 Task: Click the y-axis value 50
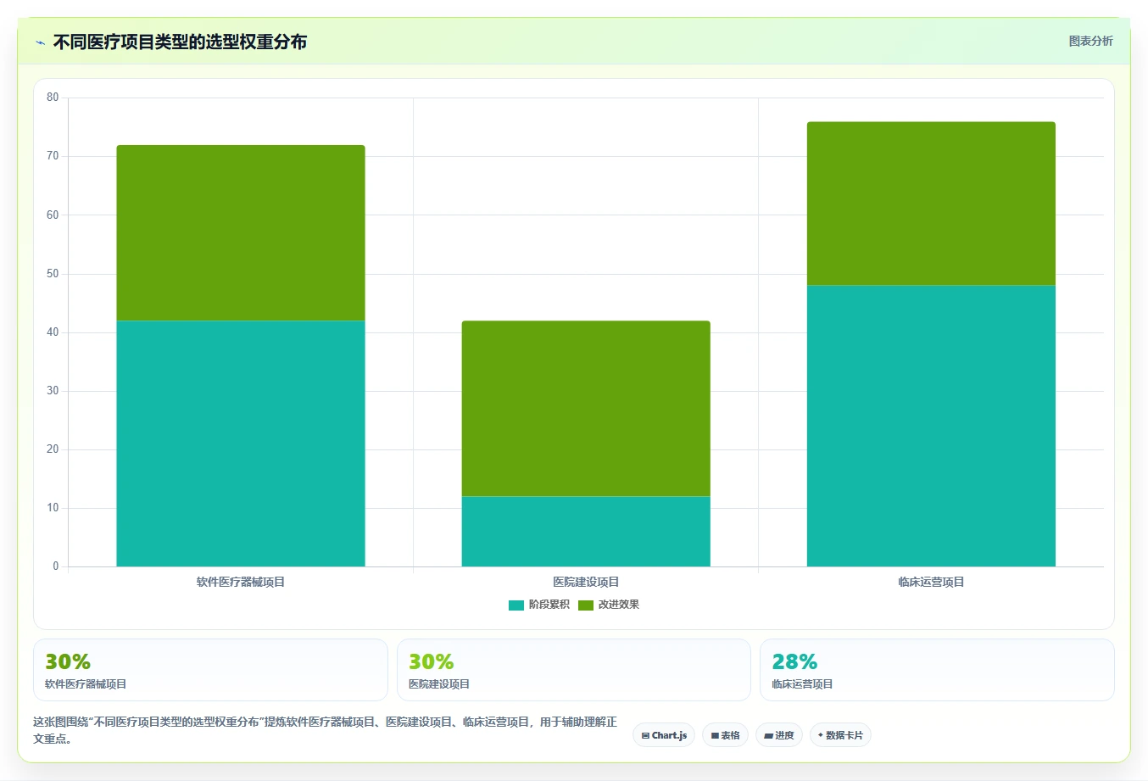53,274
